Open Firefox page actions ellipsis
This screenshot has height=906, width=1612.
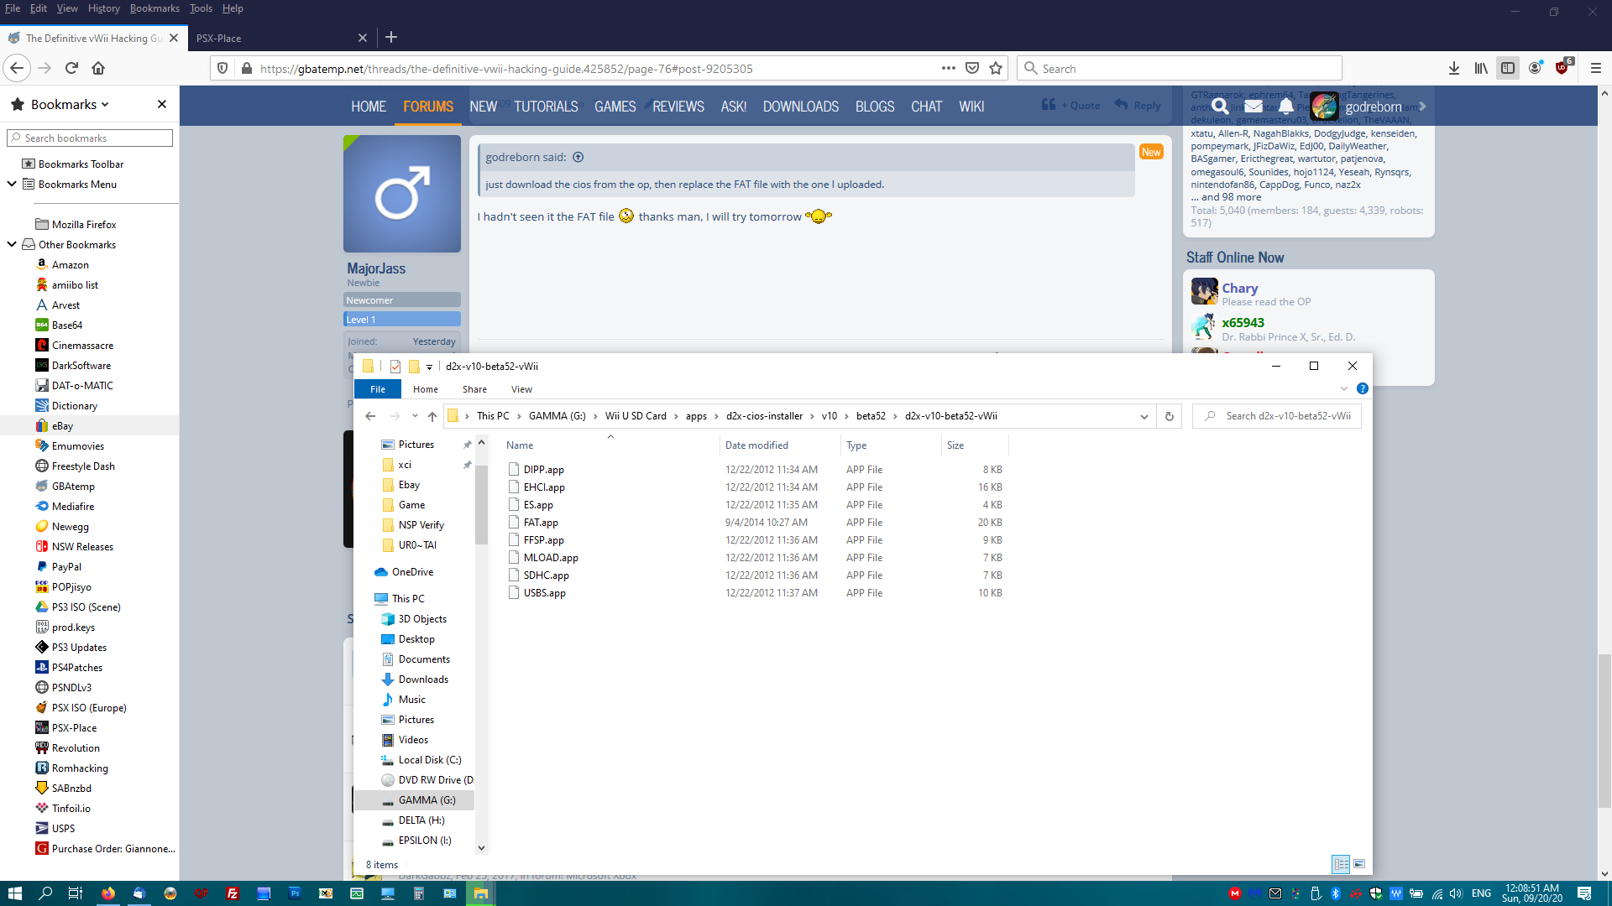(x=949, y=68)
